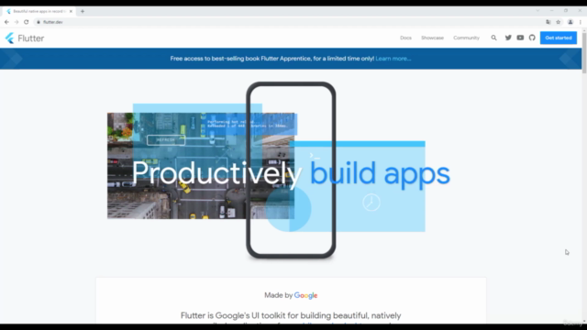Screen dimensions: 587x330
Task: Click the phone frame hero animation
Action: coord(291,170)
